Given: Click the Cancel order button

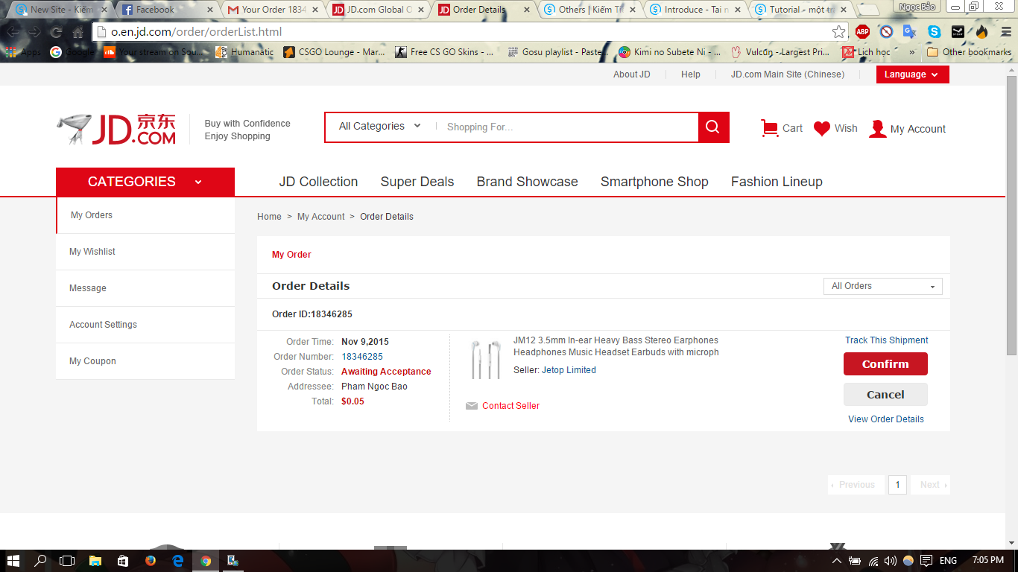Looking at the screenshot, I should tap(885, 395).
